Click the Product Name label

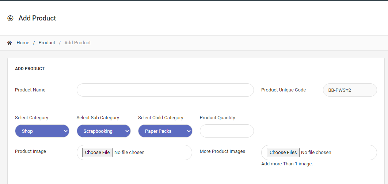click(30, 90)
